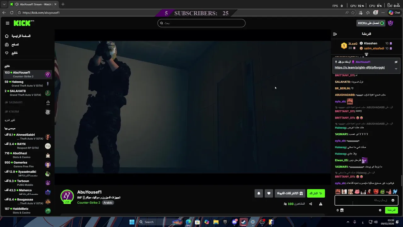The height and width of the screenshot is (227, 403).
Task: Click the 3LaaG top gifter name
Action: click(353, 44)
